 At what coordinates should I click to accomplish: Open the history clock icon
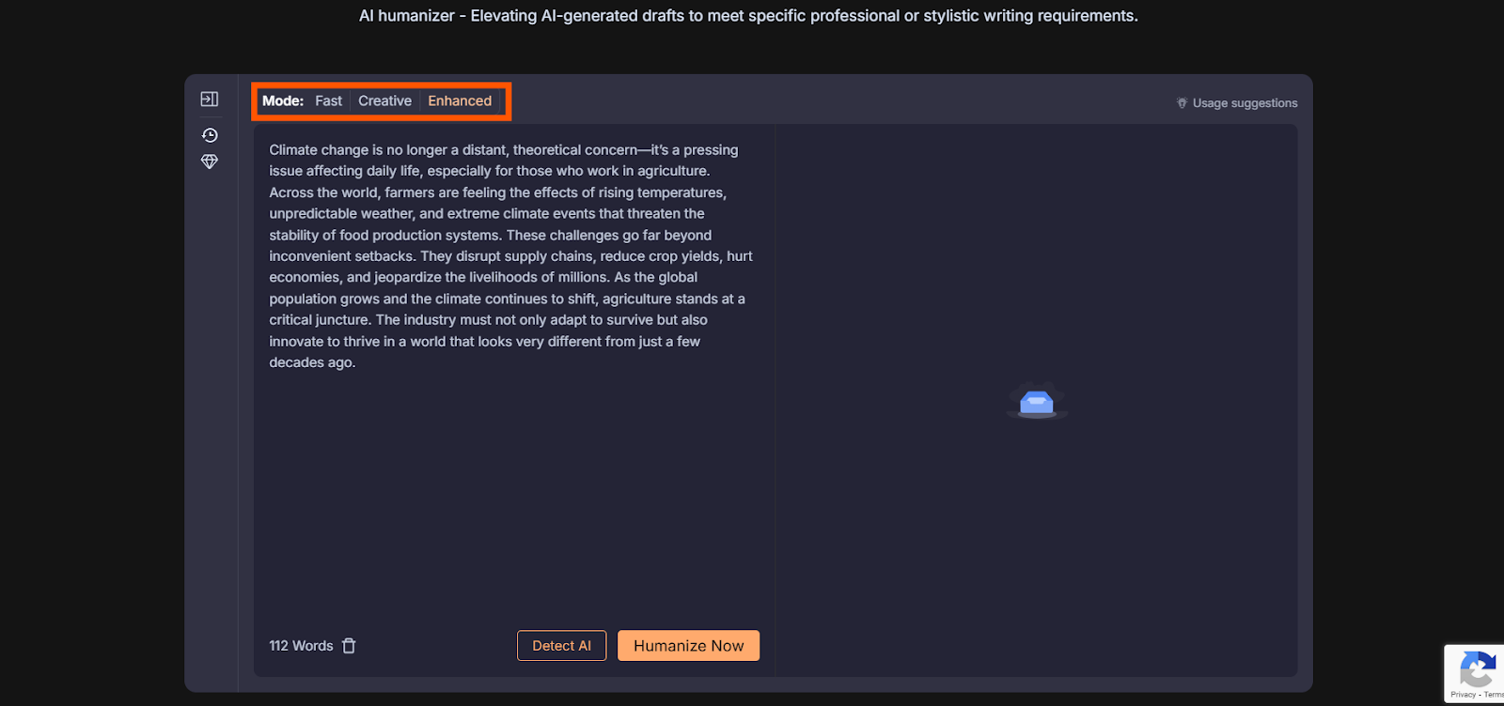[x=210, y=135]
